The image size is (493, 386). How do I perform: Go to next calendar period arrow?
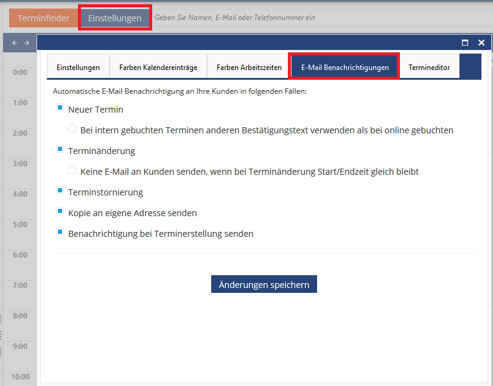[27, 43]
